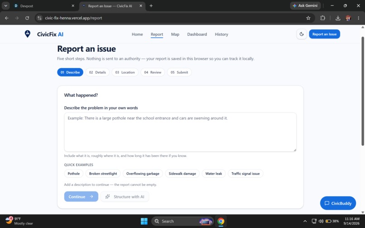This screenshot has width=365, height=228.
Task: Open the site information icon in the address bar
Action: (x=39, y=18)
